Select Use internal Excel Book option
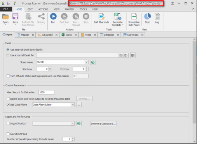This screenshot has height=144, width=197. click(x=8, y=49)
